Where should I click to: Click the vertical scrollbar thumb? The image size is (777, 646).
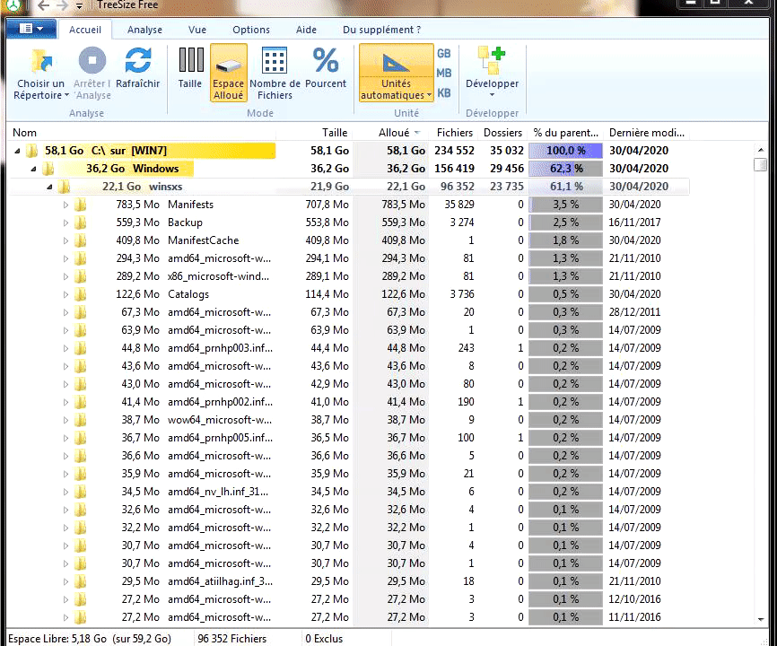click(760, 164)
